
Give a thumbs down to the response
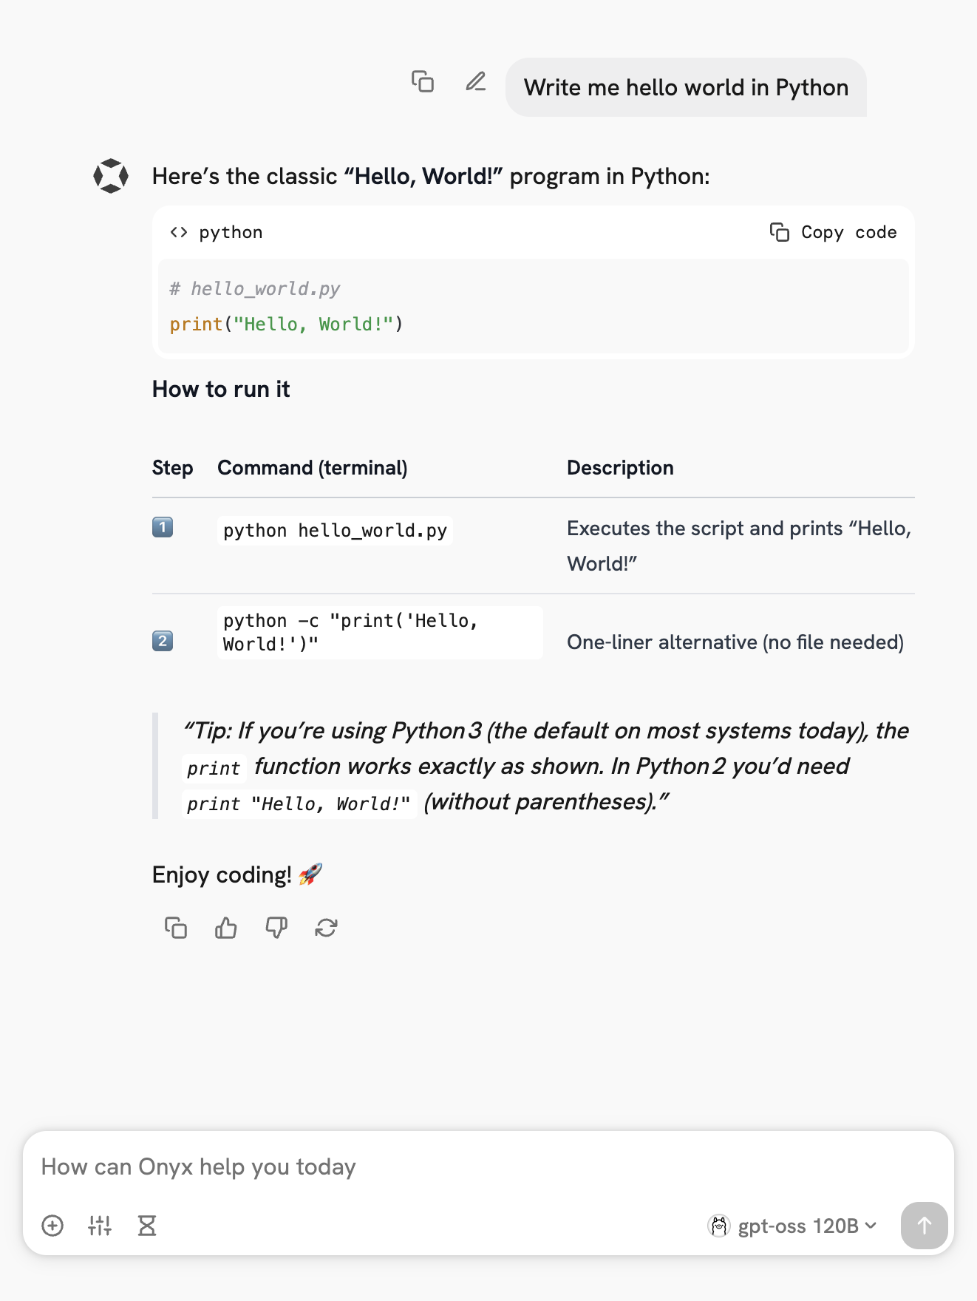(x=276, y=928)
